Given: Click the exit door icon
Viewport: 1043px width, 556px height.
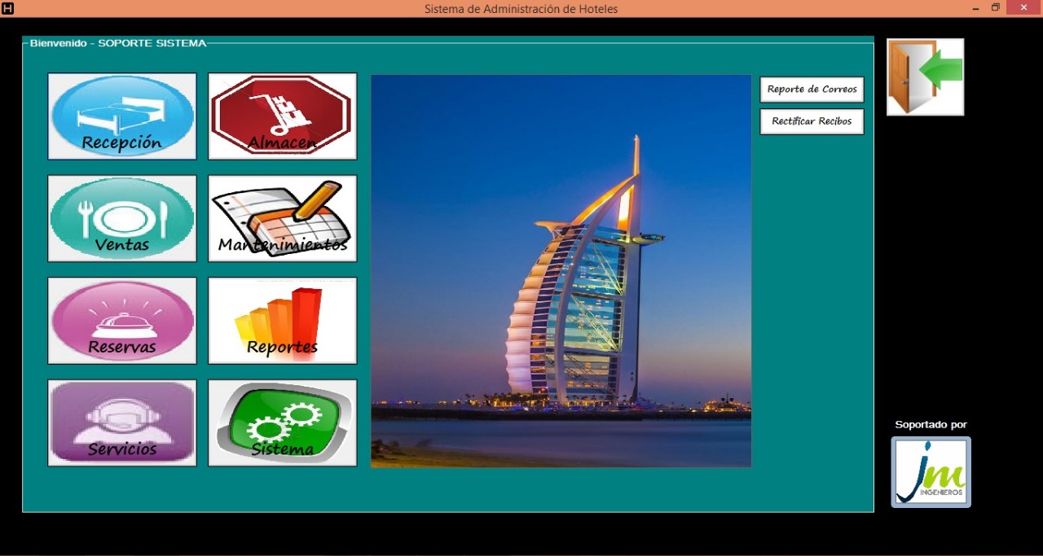Looking at the screenshot, I should pos(925,77).
